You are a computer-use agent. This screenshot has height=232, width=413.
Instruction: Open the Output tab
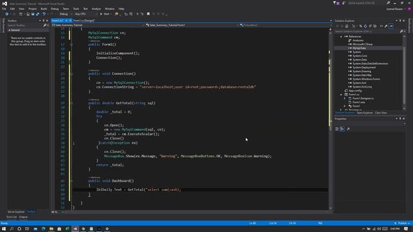(x=23, y=217)
